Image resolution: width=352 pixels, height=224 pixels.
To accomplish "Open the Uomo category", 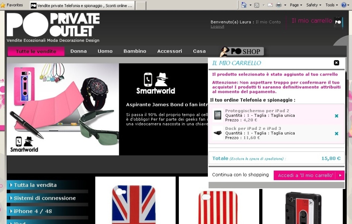I will 105,51.
